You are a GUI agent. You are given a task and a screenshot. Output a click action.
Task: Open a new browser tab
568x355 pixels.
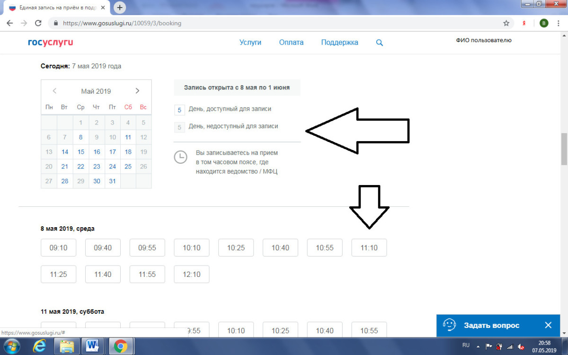tap(120, 8)
